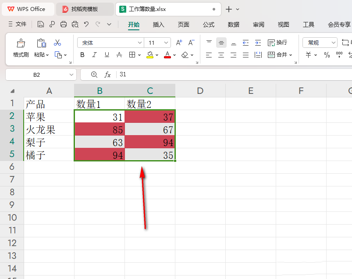Screen dimensions: 352x279
Task: Center text horizontally
Action: 221,55
